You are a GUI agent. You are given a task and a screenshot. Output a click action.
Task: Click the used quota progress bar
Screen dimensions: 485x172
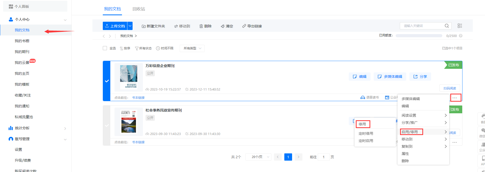419,36
